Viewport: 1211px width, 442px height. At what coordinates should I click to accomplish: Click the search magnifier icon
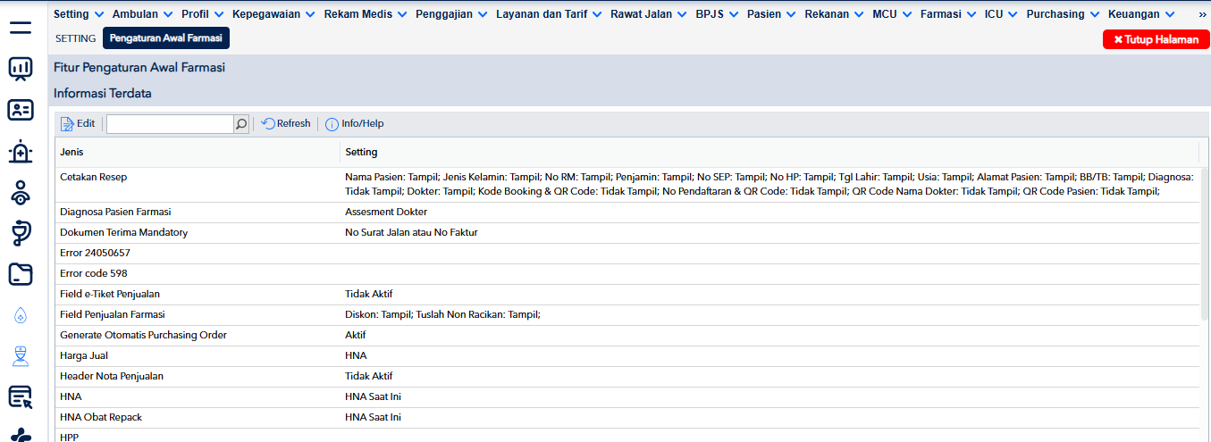(x=241, y=124)
